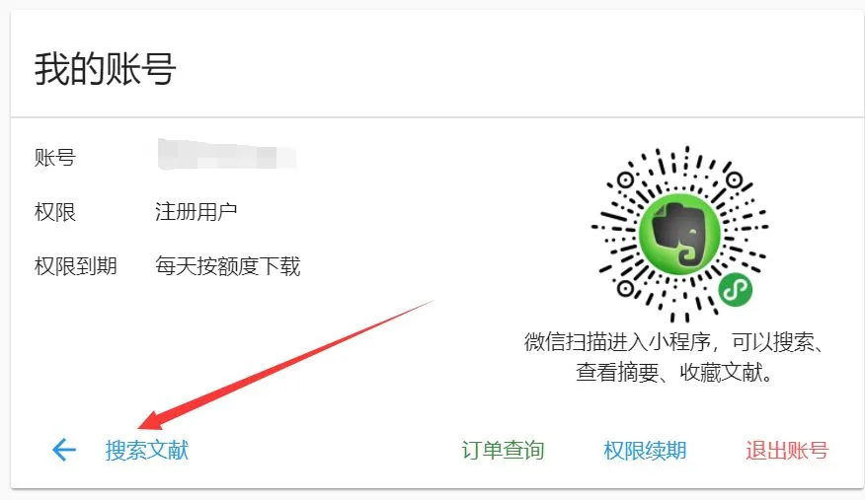This screenshot has height=500, width=865.
Task: Click the blue back arrow icon
Action: pos(64,450)
